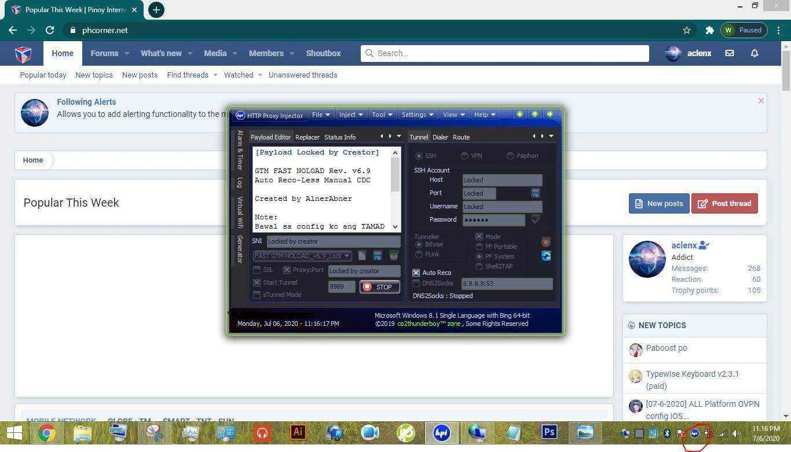Click the STOP button
Viewport: 791px width, 452px height.
click(x=379, y=287)
